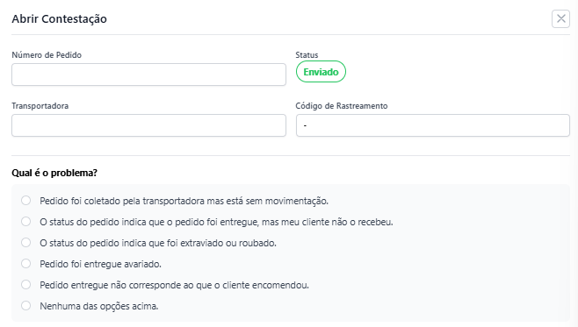Click the green Enviado status badge

pos(321,72)
